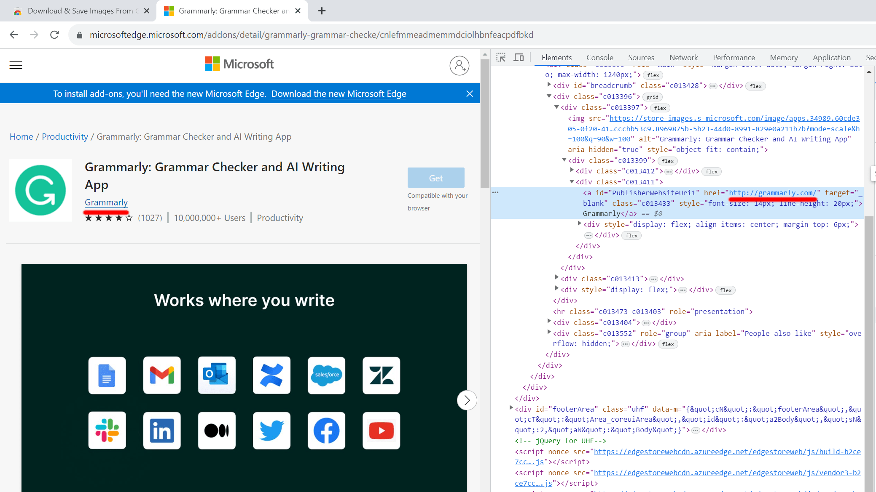Screen dimensions: 876x492
Task: Click the Confluence icon in screenshot
Action: click(271, 375)
